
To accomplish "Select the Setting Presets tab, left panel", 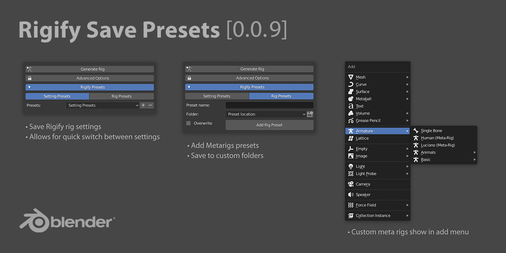I will pos(57,96).
